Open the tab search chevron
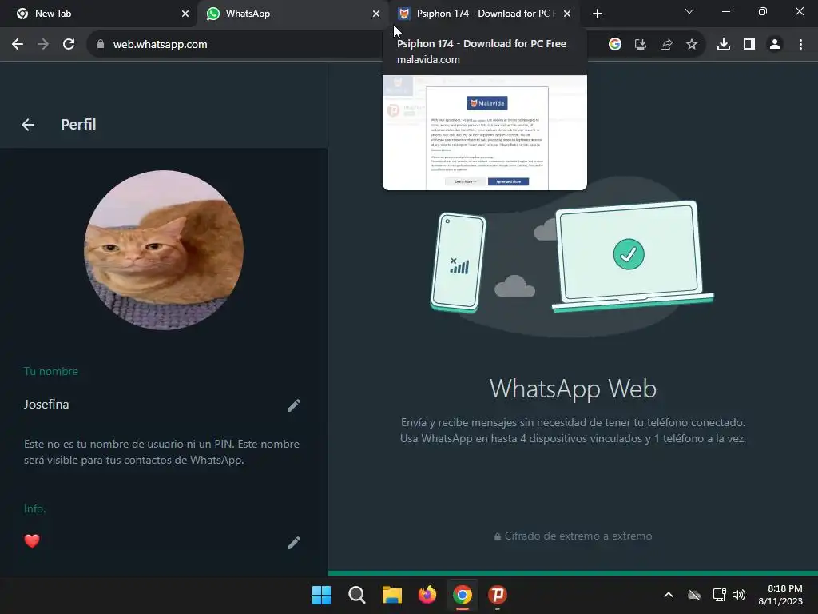The width and height of the screenshot is (818, 614). pos(689,11)
